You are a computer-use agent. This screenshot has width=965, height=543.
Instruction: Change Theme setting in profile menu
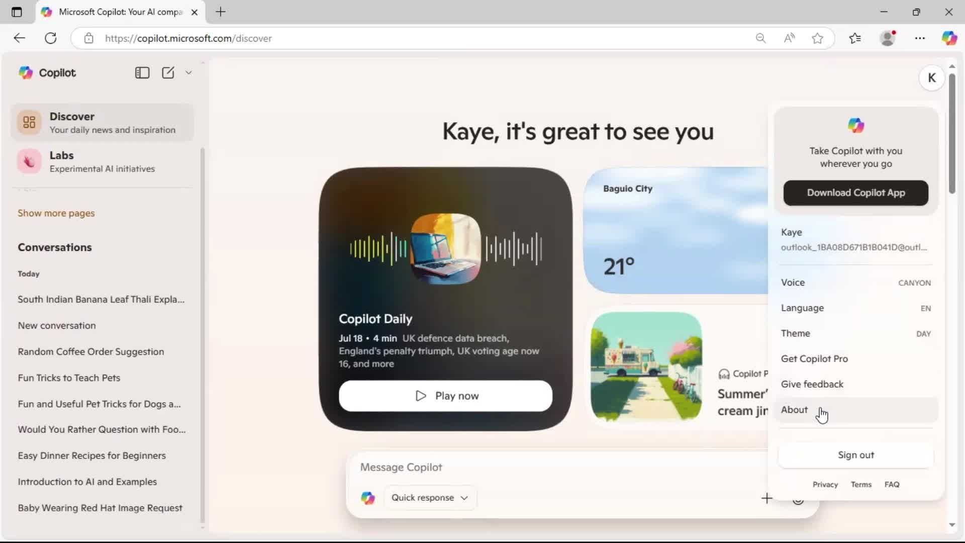pos(855,333)
